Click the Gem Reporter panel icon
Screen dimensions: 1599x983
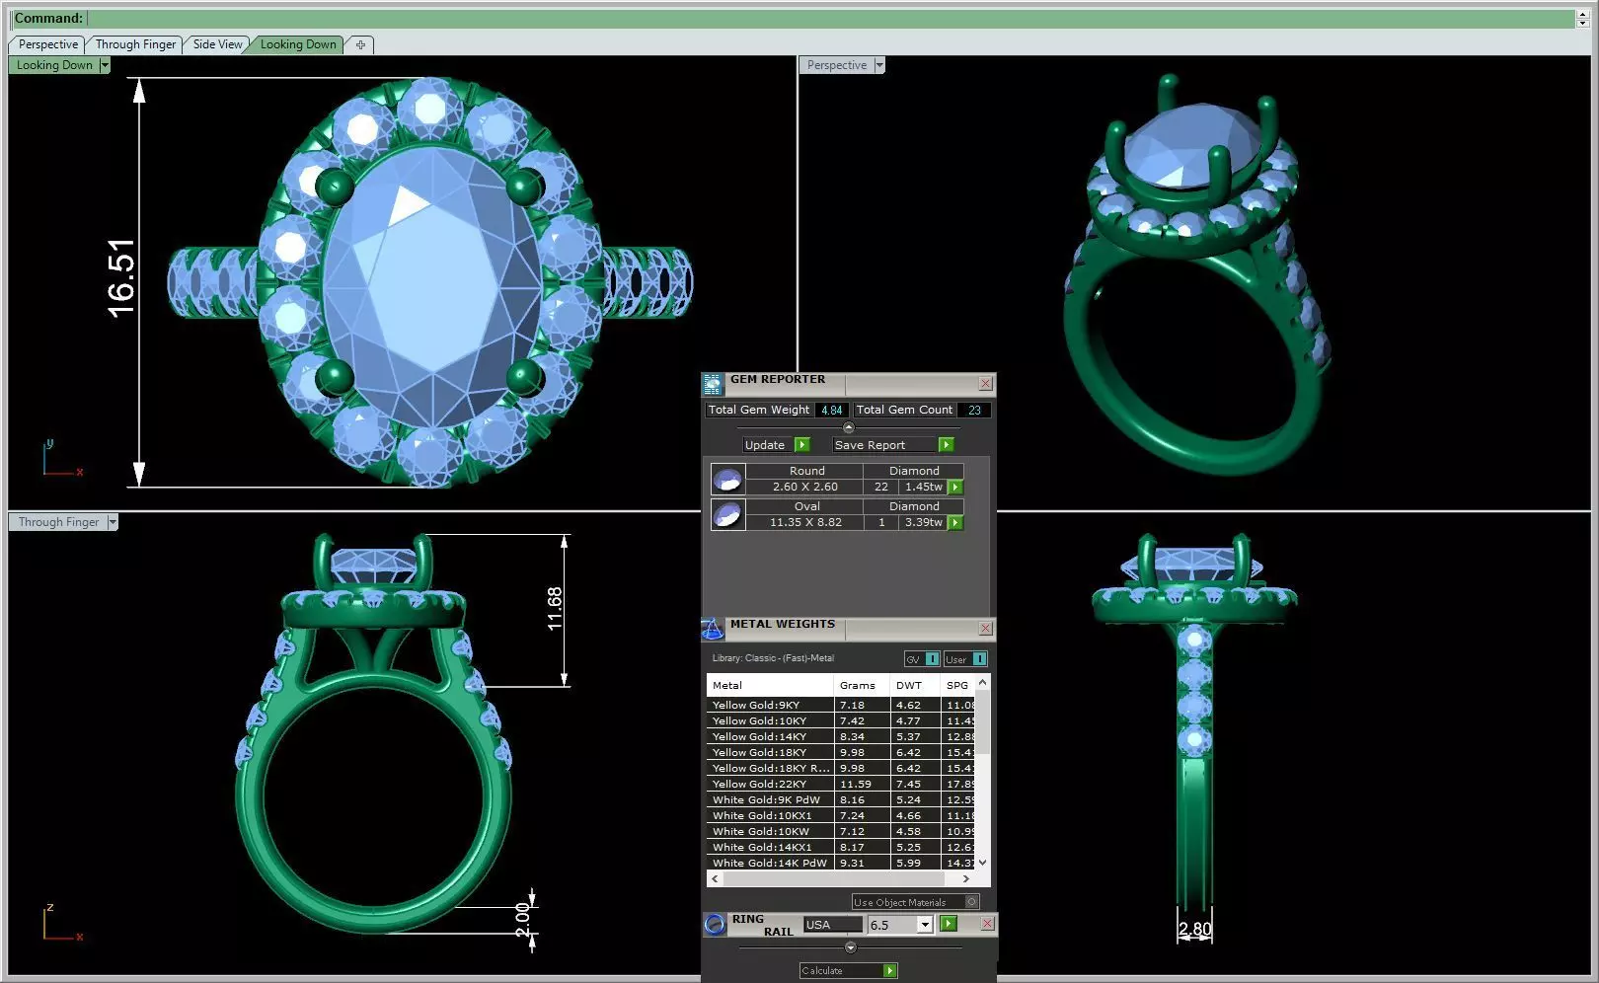point(713,384)
